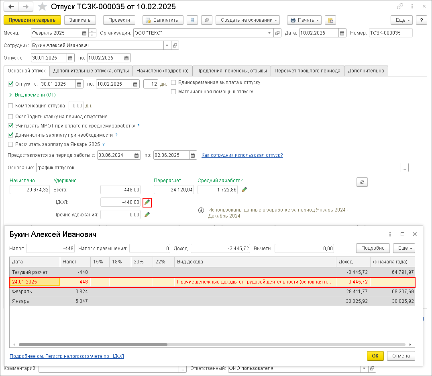The image size is (432, 376).
Task: Open Регистр налогового учета по НДФЛ link
Action: pyautogui.click(x=67, y=356)
